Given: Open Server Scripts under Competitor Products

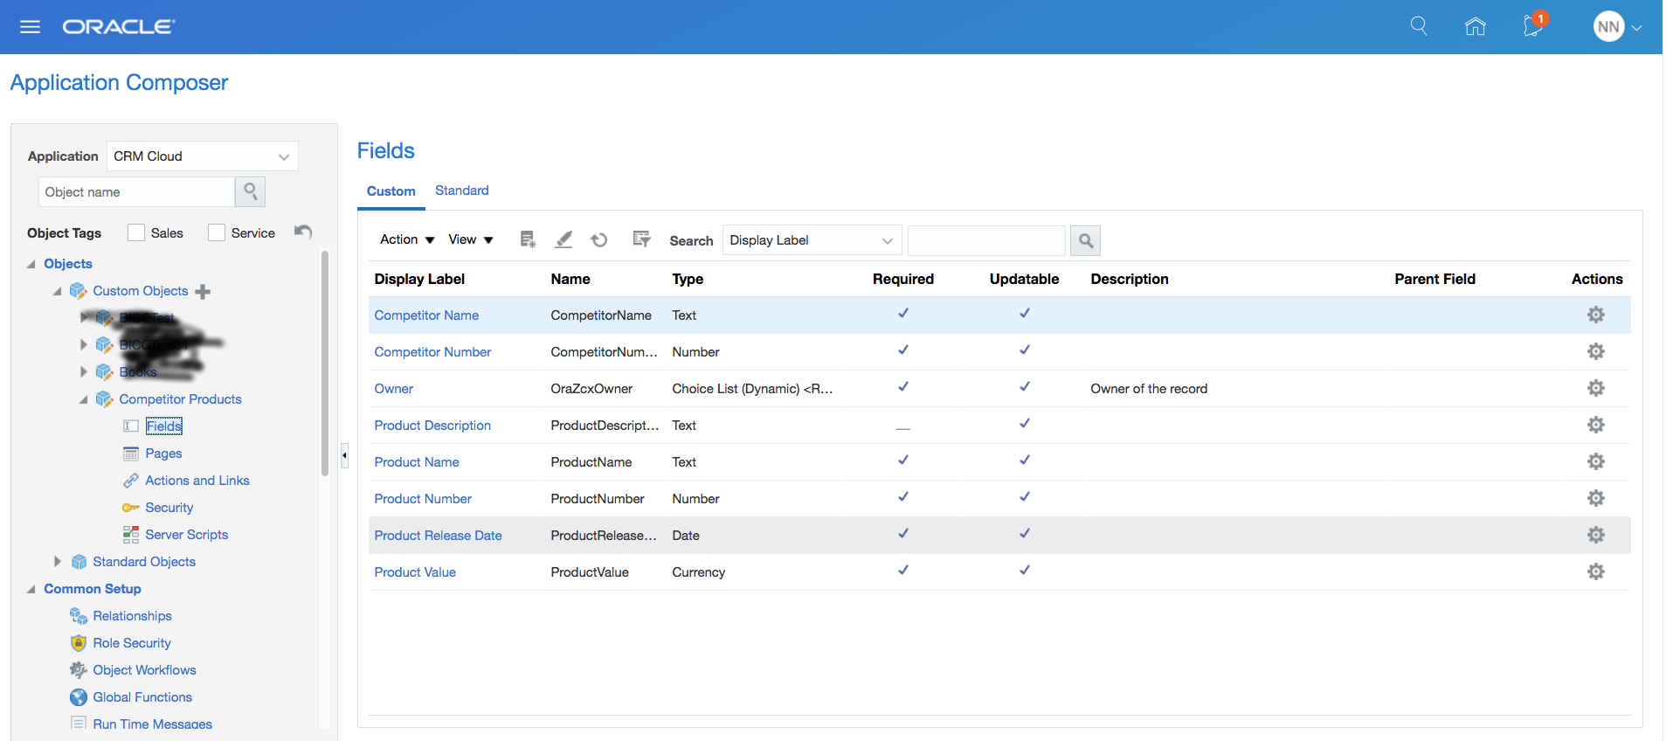Looking at the screenshot, I should click(x=186, y=535).
